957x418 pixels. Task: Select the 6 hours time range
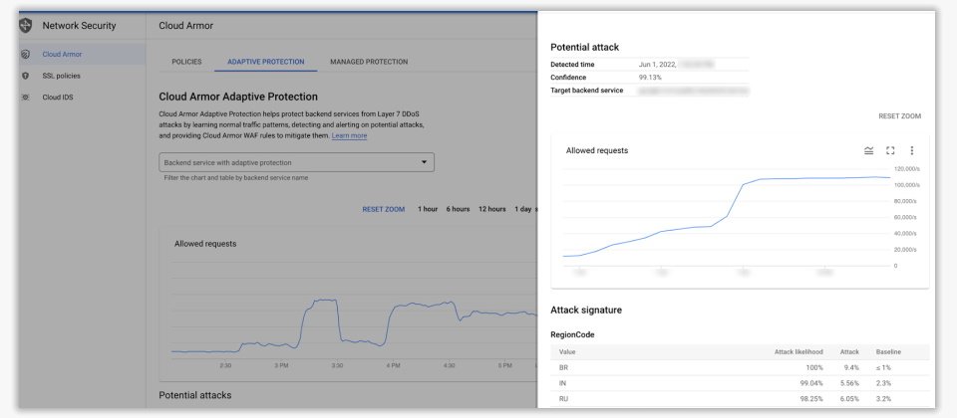458,209
